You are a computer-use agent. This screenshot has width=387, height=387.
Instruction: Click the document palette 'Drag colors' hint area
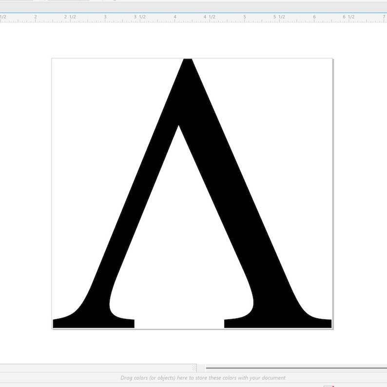[203, 378]
